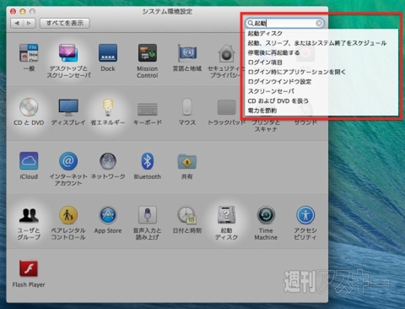Choose スクリーンセーバ suggestion
The height and width of the screenshot is (309, 405).
pyautogui.click(x=321, y=91)
